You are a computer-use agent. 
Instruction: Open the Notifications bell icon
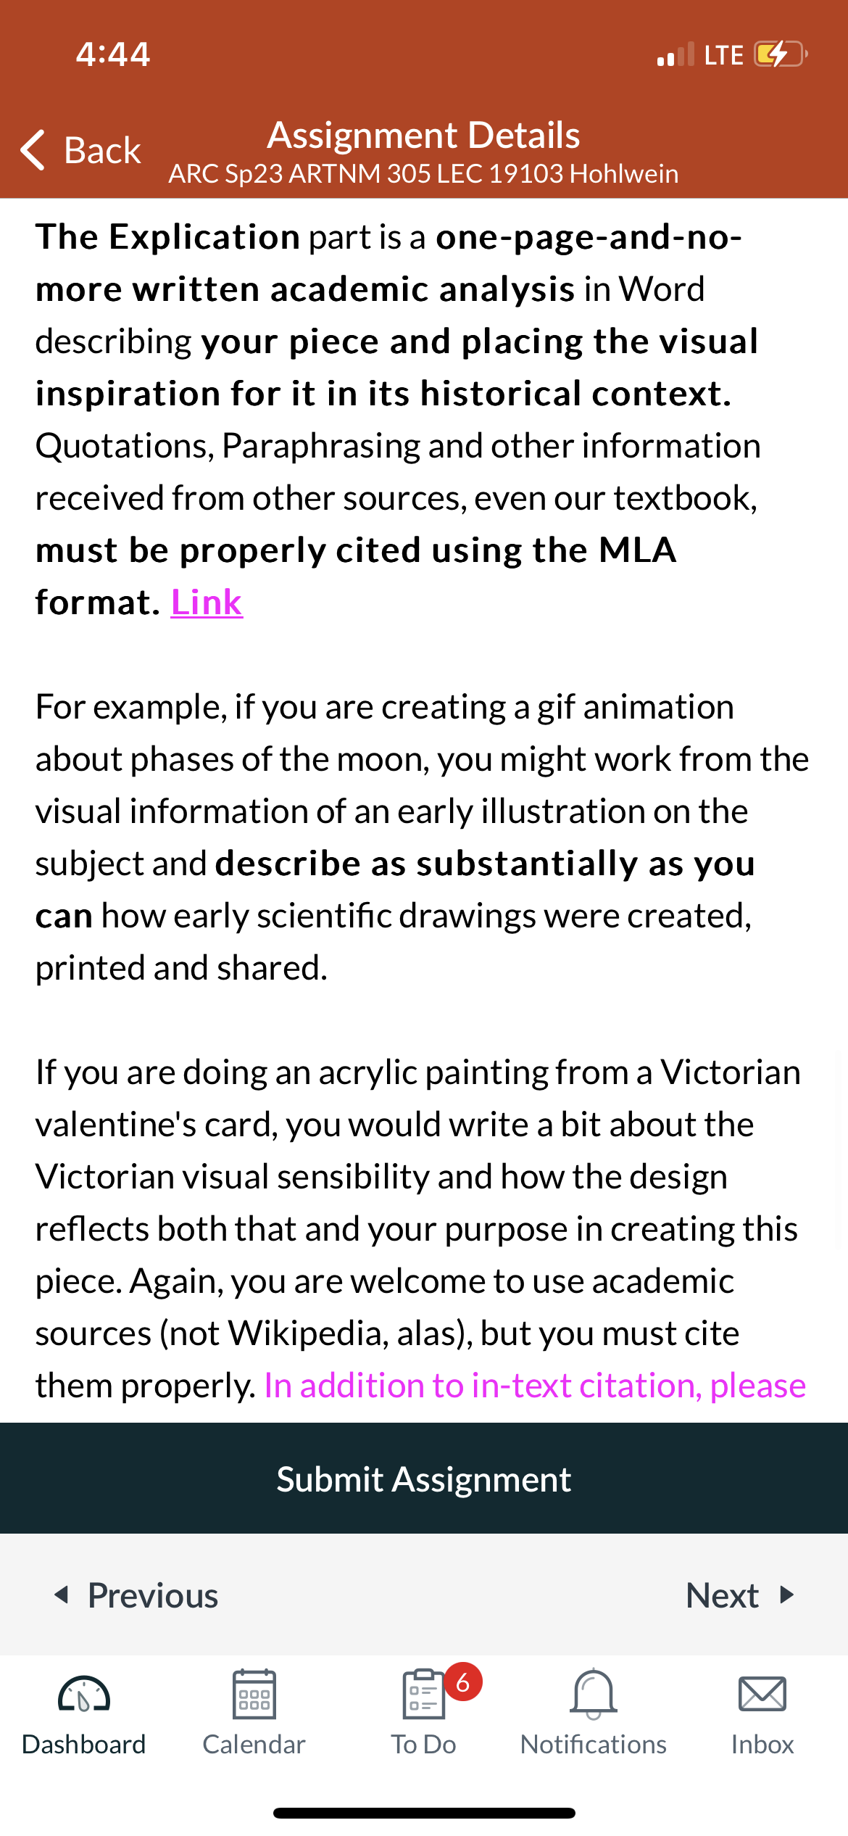594,1694
